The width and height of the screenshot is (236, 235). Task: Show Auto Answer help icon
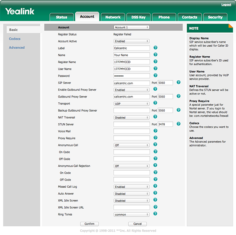pyautogui.click(x=155, y=193)
